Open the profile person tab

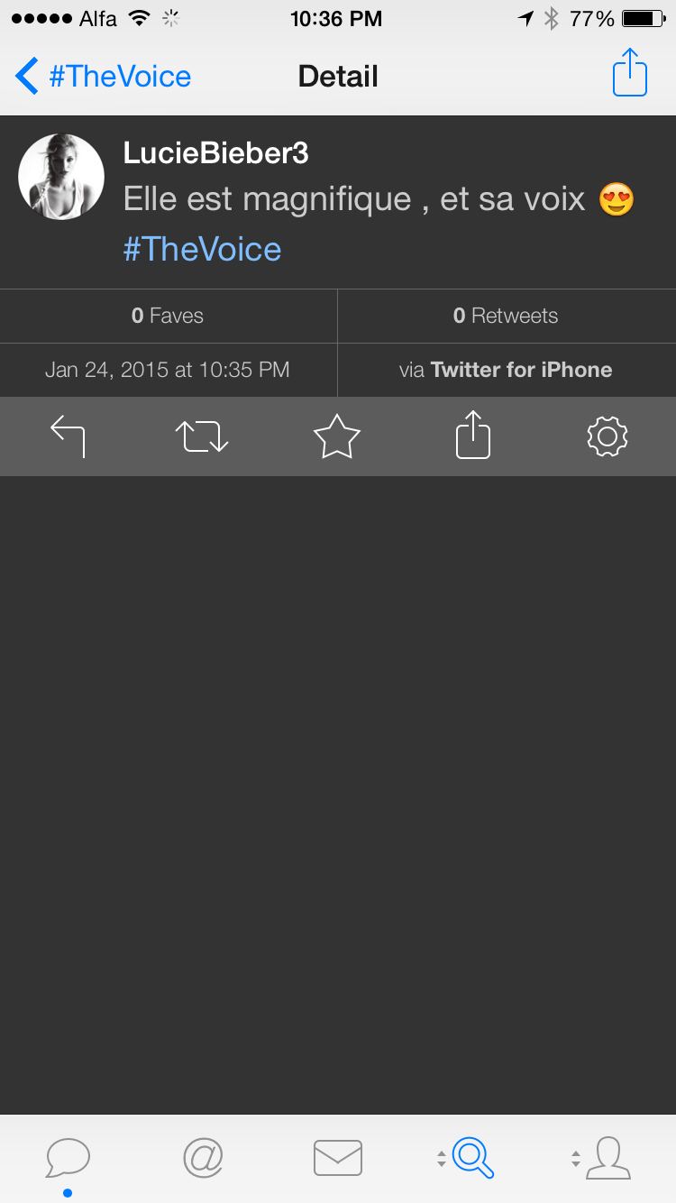click(x=606, y=1158)
